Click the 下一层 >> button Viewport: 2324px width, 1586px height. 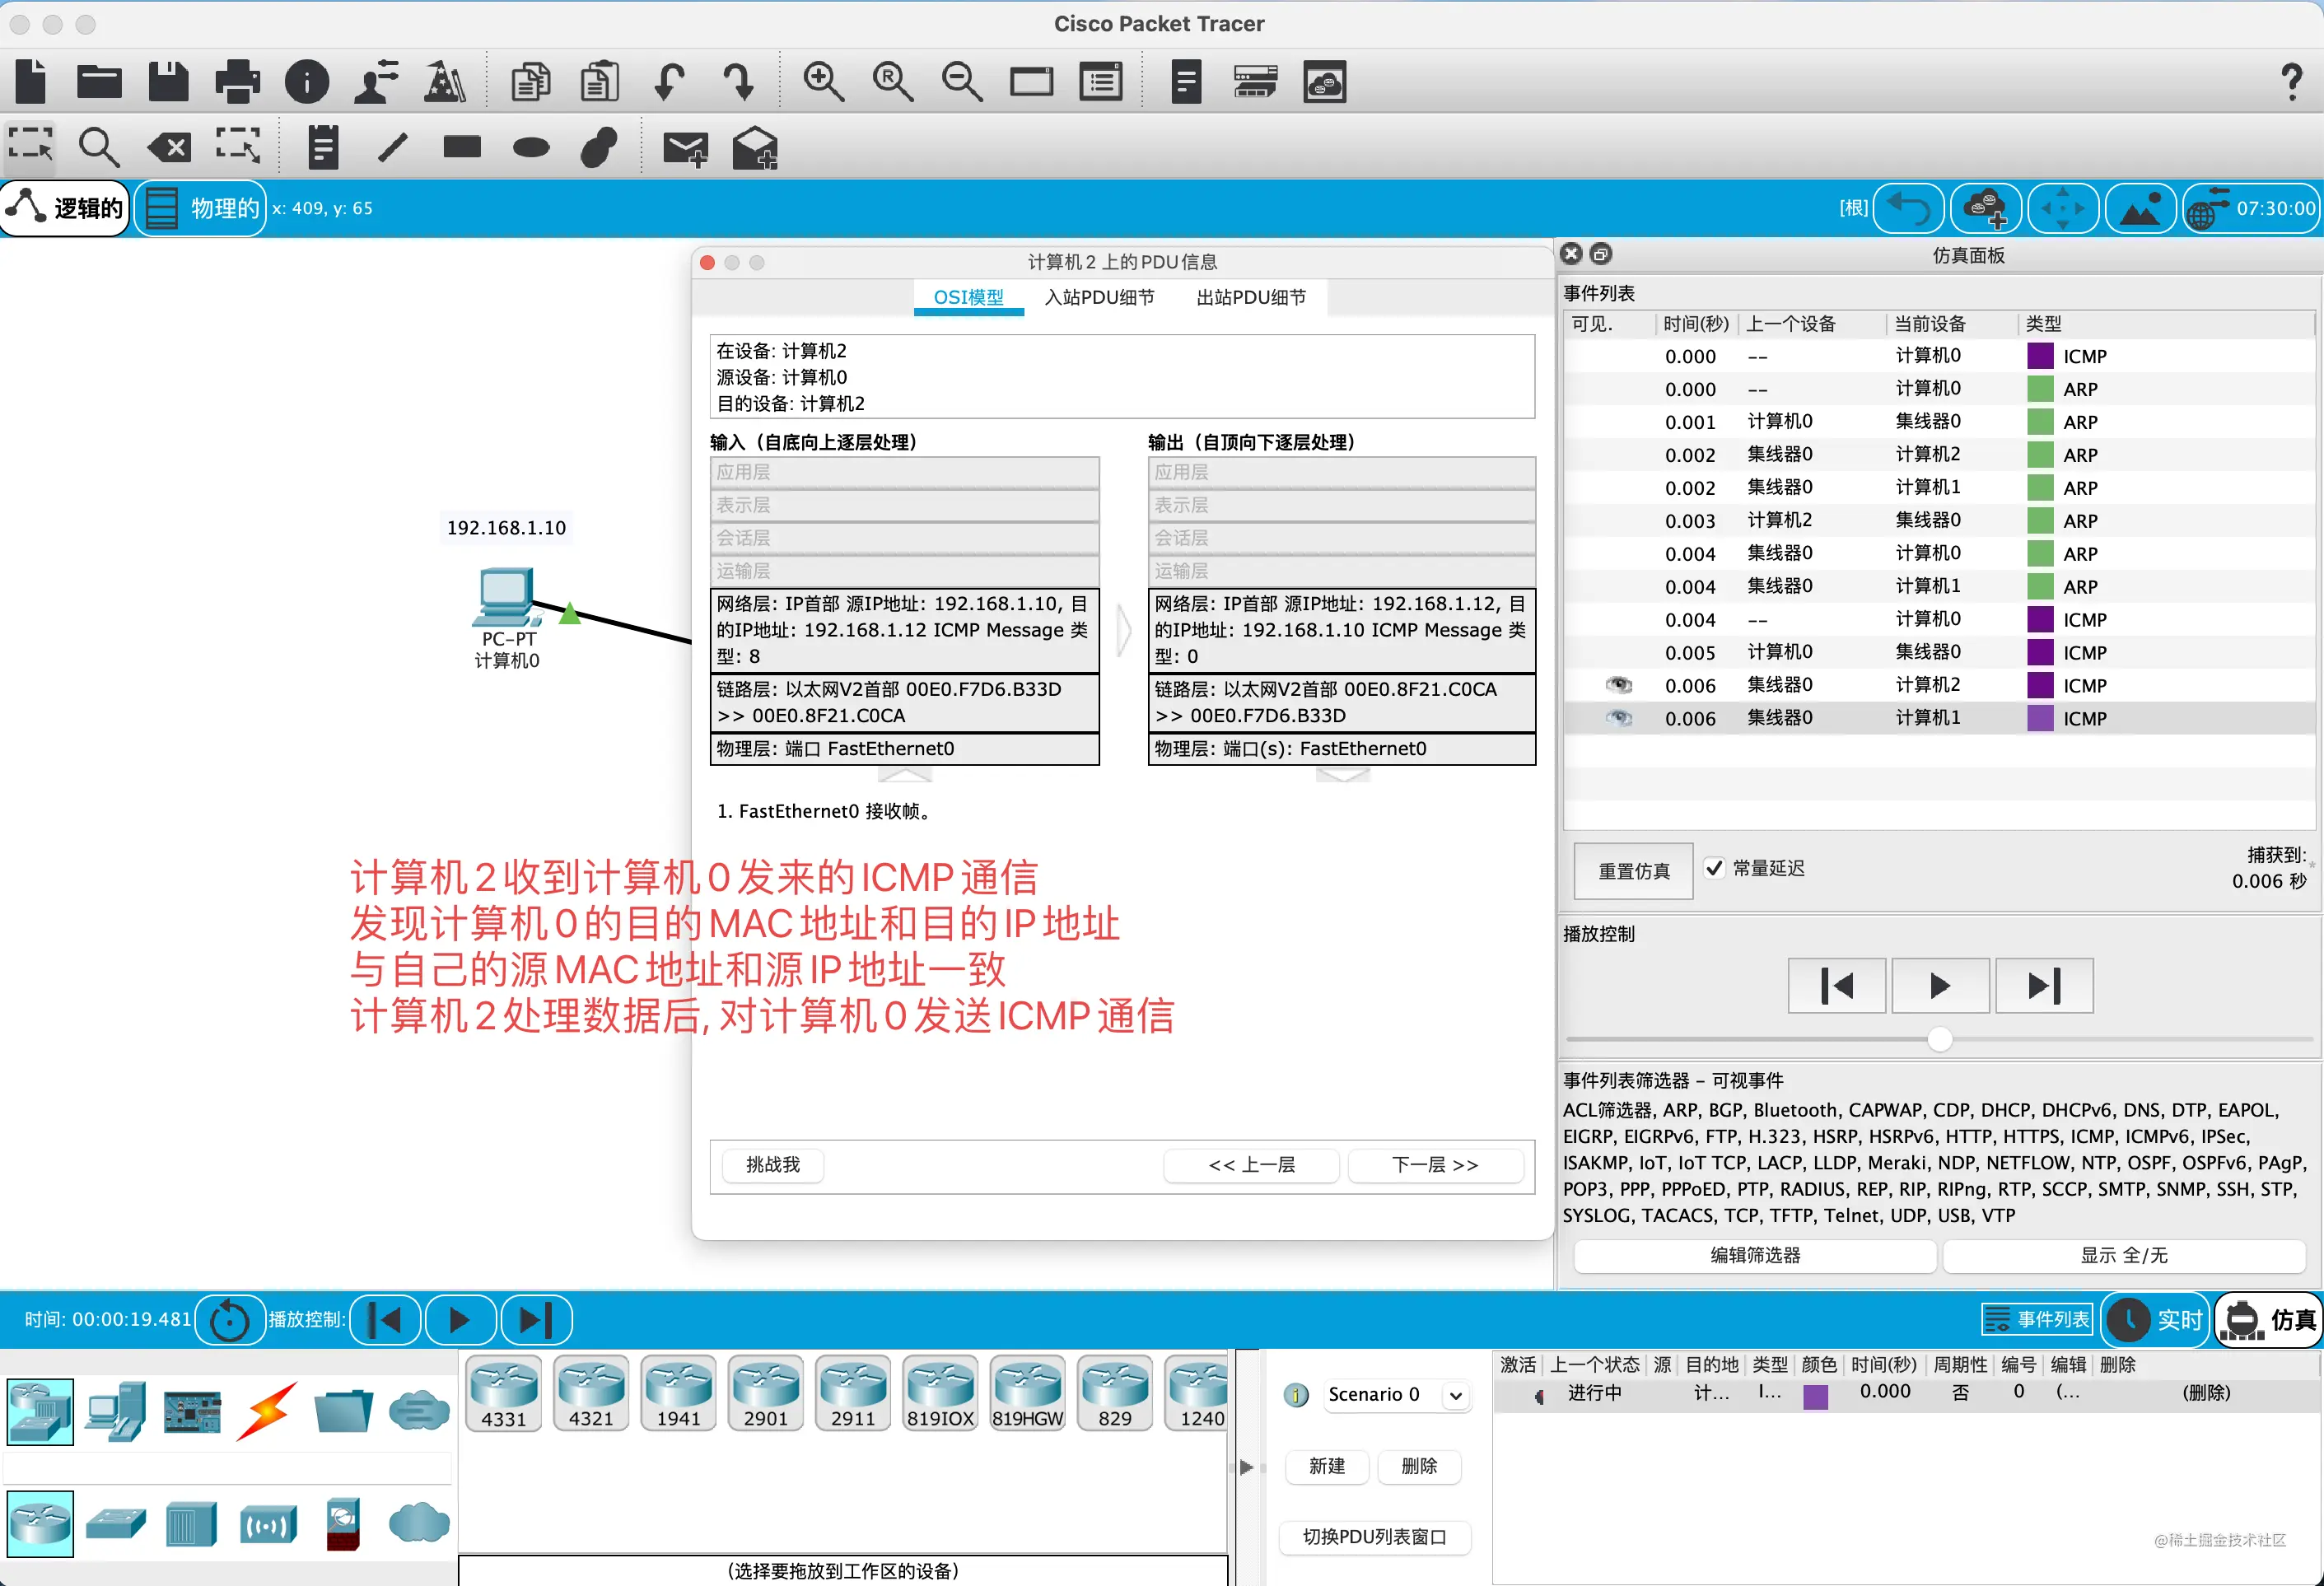click(x=1435, y=1165)
